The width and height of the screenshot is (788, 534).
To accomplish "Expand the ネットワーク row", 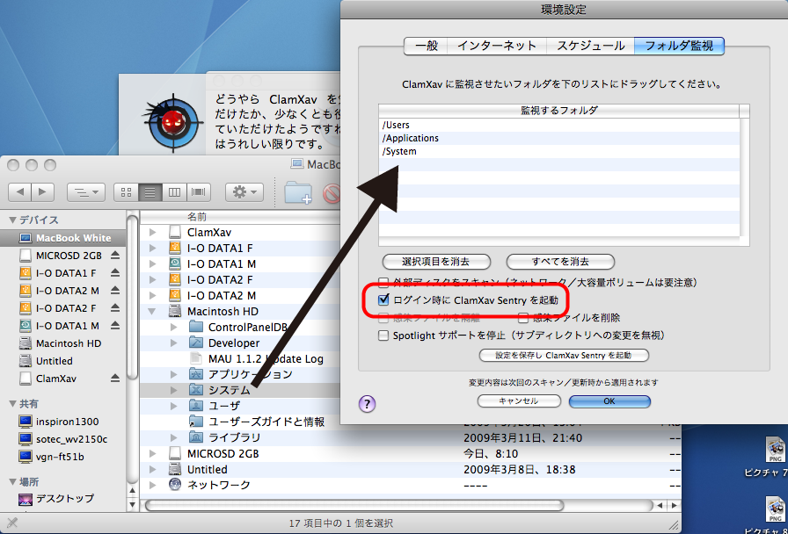I will pyautogui.click(x=153, y=485).
